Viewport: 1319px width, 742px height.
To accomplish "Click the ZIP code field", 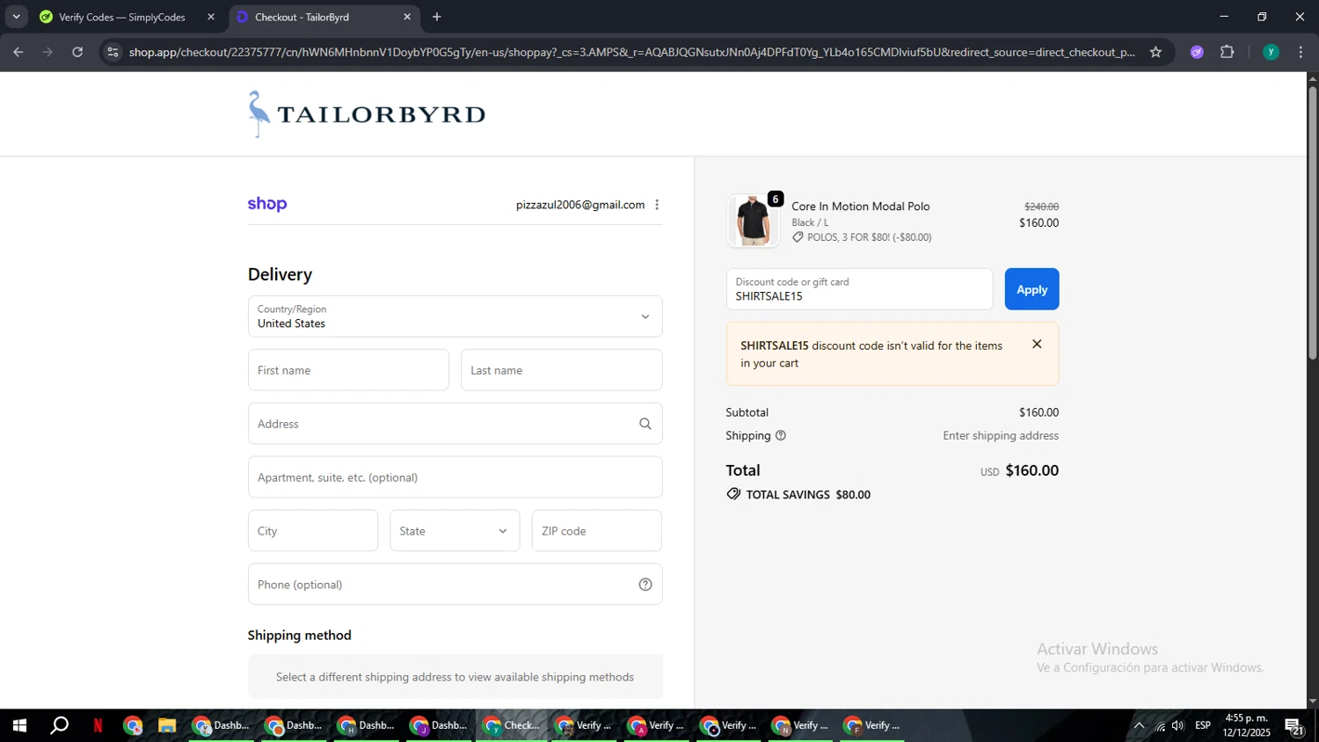I will tap(596, 531).
